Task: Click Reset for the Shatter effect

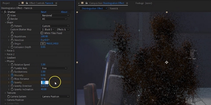Action: click(x=44, y=12)
